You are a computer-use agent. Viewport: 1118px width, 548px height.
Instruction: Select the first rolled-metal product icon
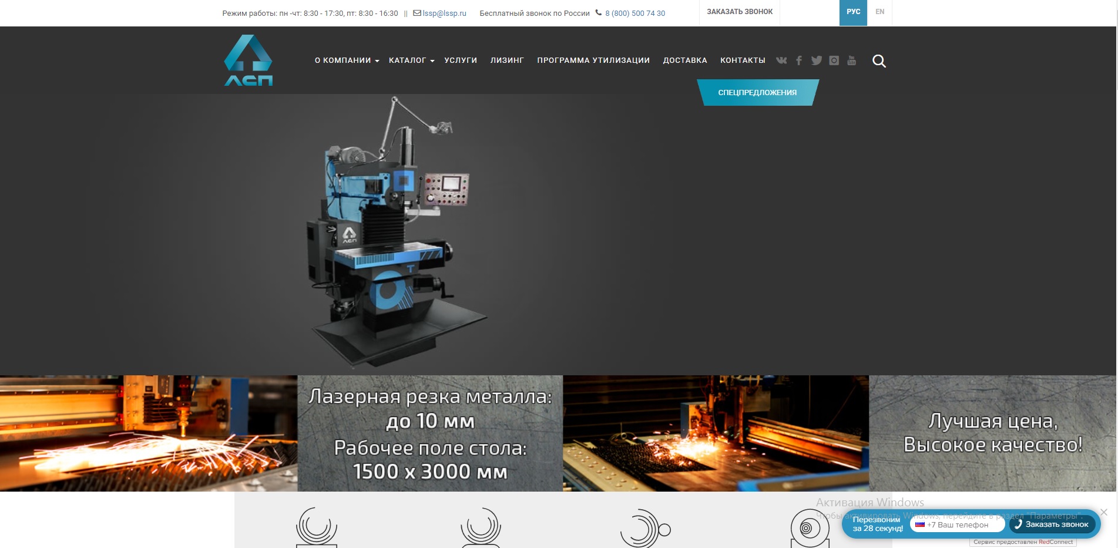coord(317,527)
